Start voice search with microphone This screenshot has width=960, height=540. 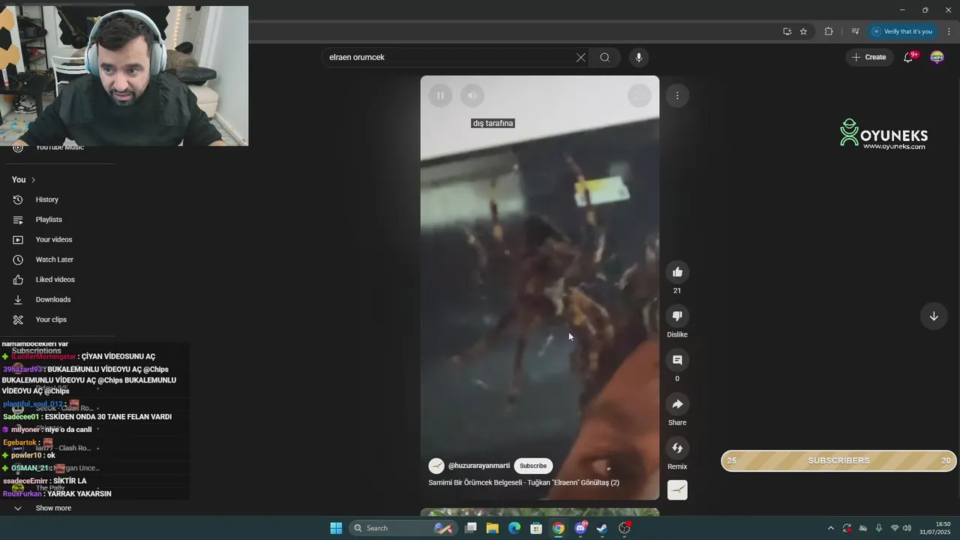(x=638, y=57)
